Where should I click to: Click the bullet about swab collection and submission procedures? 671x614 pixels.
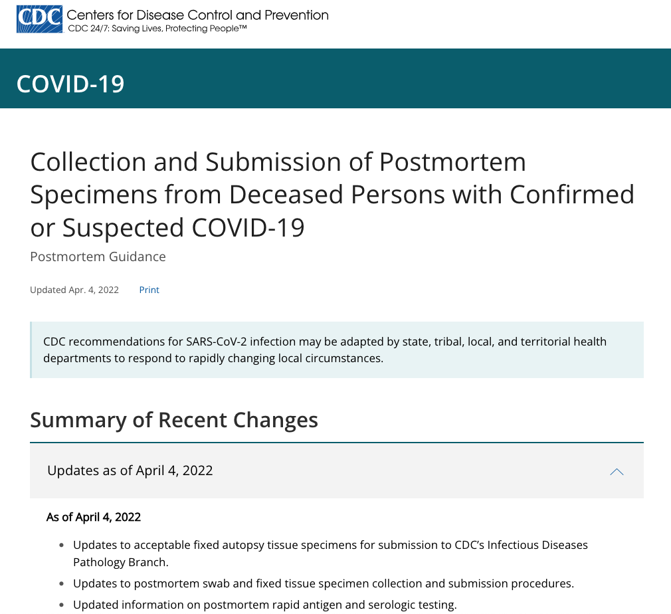(x=324, y=583)
